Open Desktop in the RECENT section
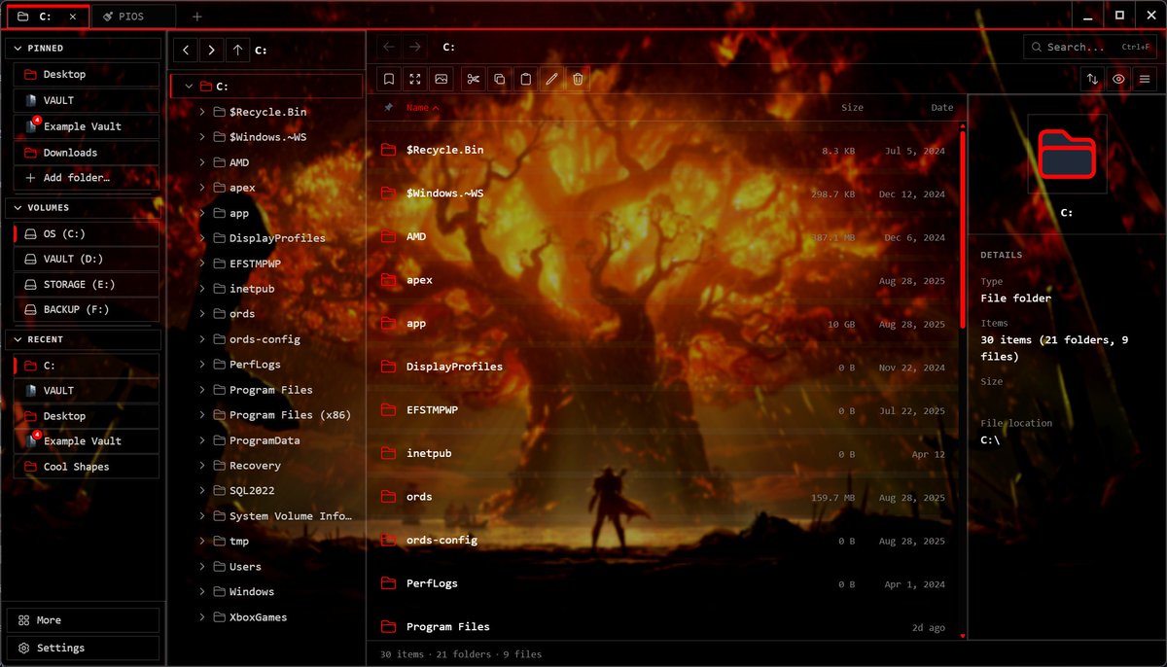Screen dimensions: 1167x667 click(87, 416)
